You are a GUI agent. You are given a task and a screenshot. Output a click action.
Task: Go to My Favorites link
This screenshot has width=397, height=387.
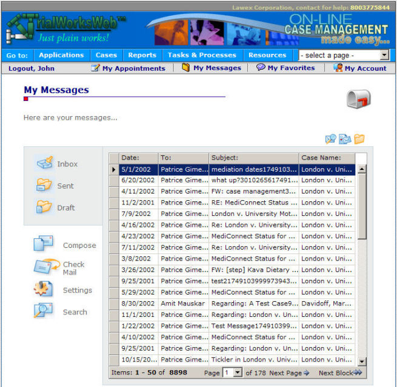(x=291, y=68)
